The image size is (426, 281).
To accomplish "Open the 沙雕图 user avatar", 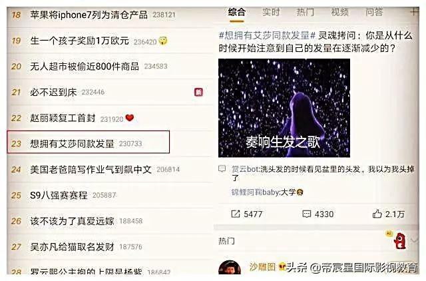I will click(x=230, y=268).
